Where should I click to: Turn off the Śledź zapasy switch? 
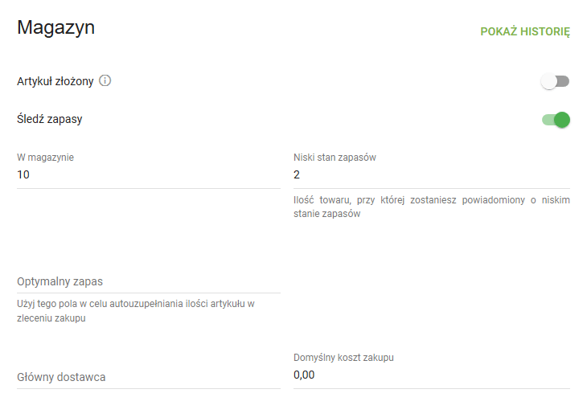[556, 120]
